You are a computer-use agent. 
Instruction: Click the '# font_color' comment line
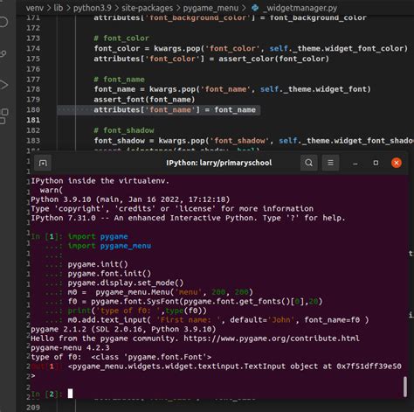[x=121, y=38]
